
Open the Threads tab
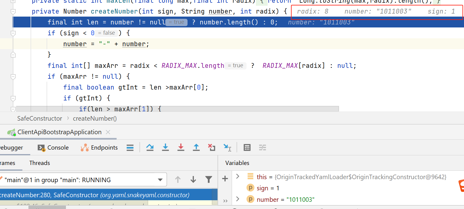point(40,163)
